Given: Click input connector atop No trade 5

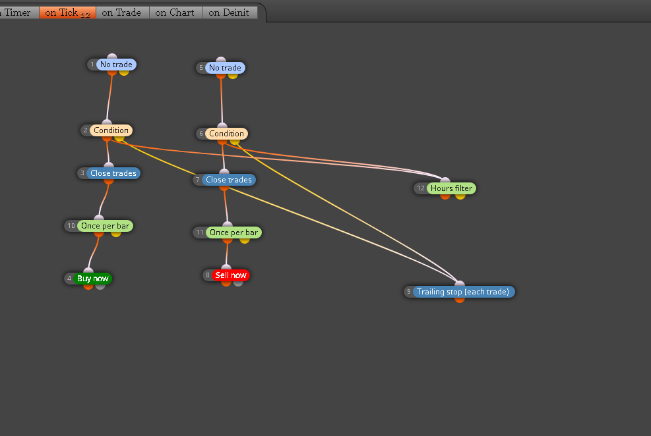Looking at the screenshot, I should click(221, 60).
